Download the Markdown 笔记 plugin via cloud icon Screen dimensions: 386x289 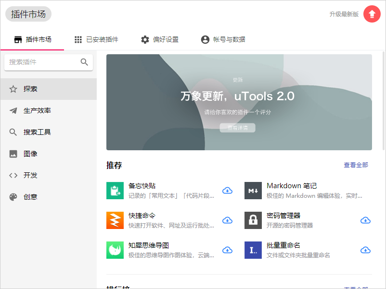365,191
